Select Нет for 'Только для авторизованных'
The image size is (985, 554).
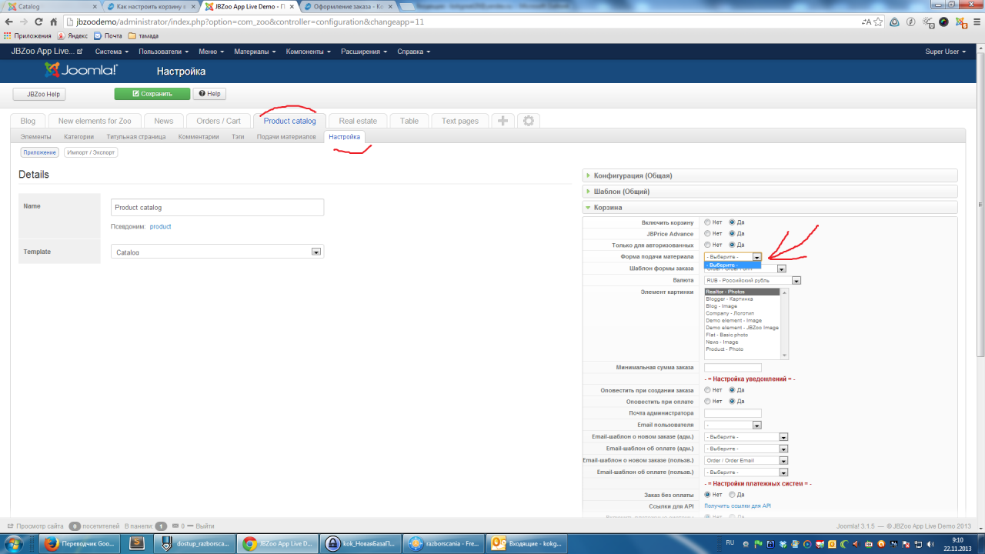(707, 245)
